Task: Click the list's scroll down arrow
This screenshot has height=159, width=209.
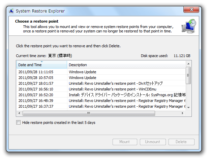Action: click(x=188, y=107)
